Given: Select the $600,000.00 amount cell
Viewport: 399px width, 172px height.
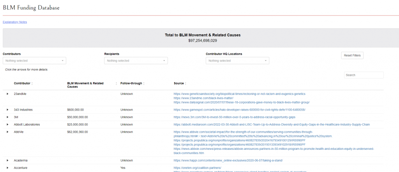Looking at the screenshot, I should pyautogui.click(x=76, y=110).
